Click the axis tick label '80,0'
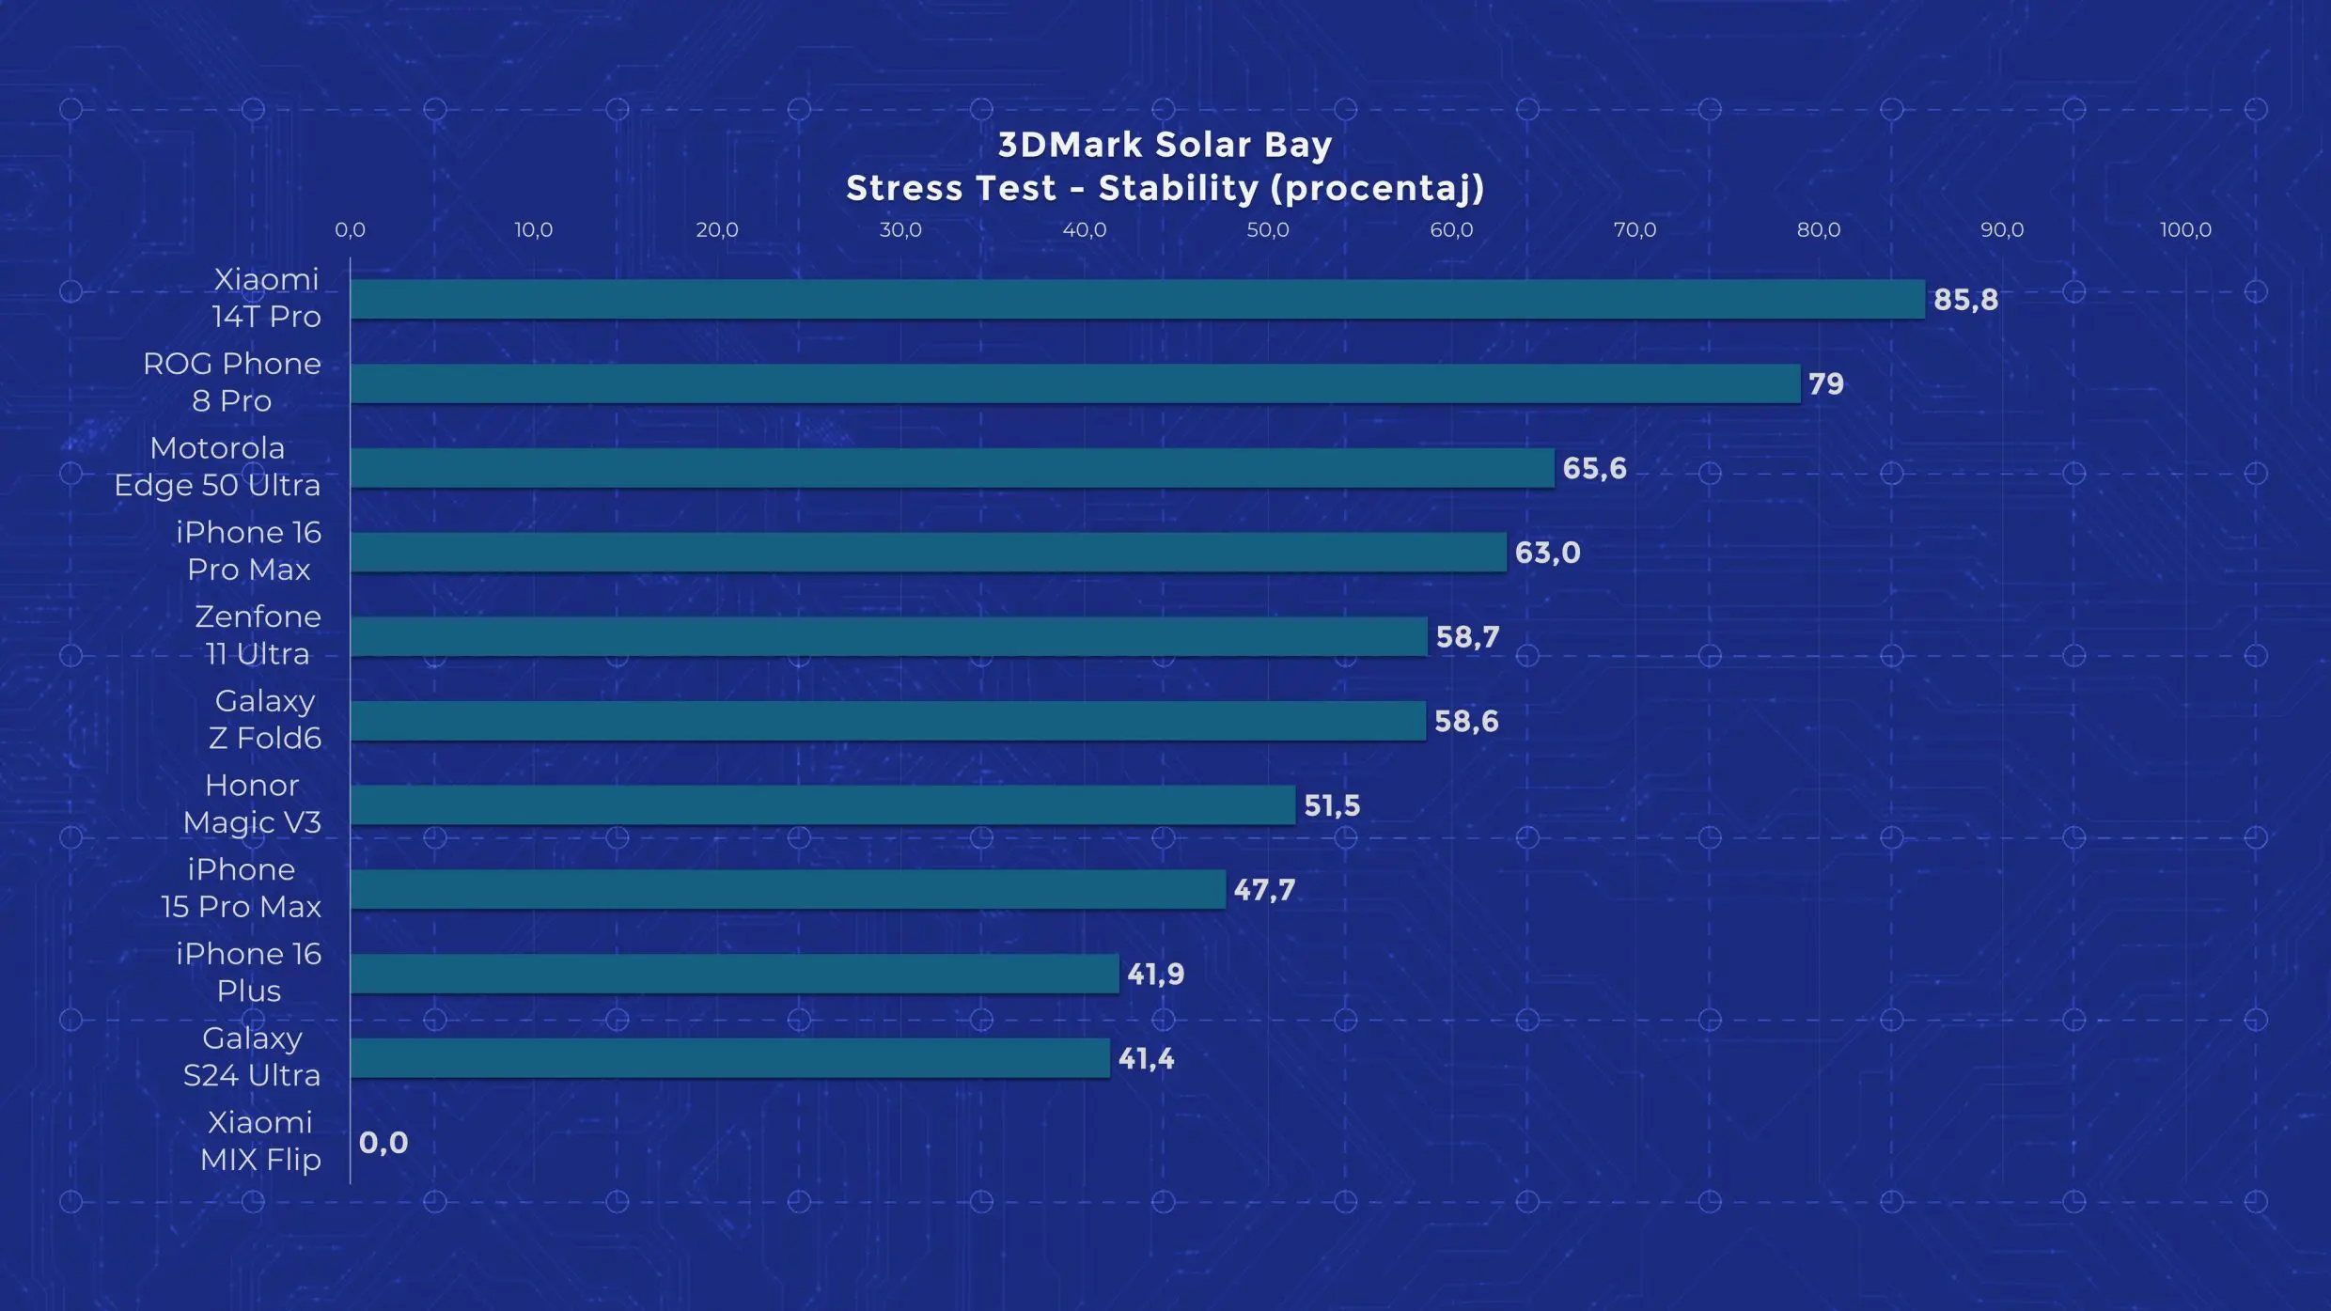Image resolution: width=2331 pixels, height=1311 pixels. pyautogui.click(x=1819, y=230)
